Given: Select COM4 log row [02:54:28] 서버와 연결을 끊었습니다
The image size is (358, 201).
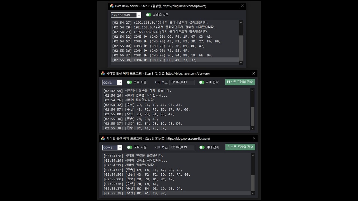Looking at the screenshot, I should coord(176,155).
